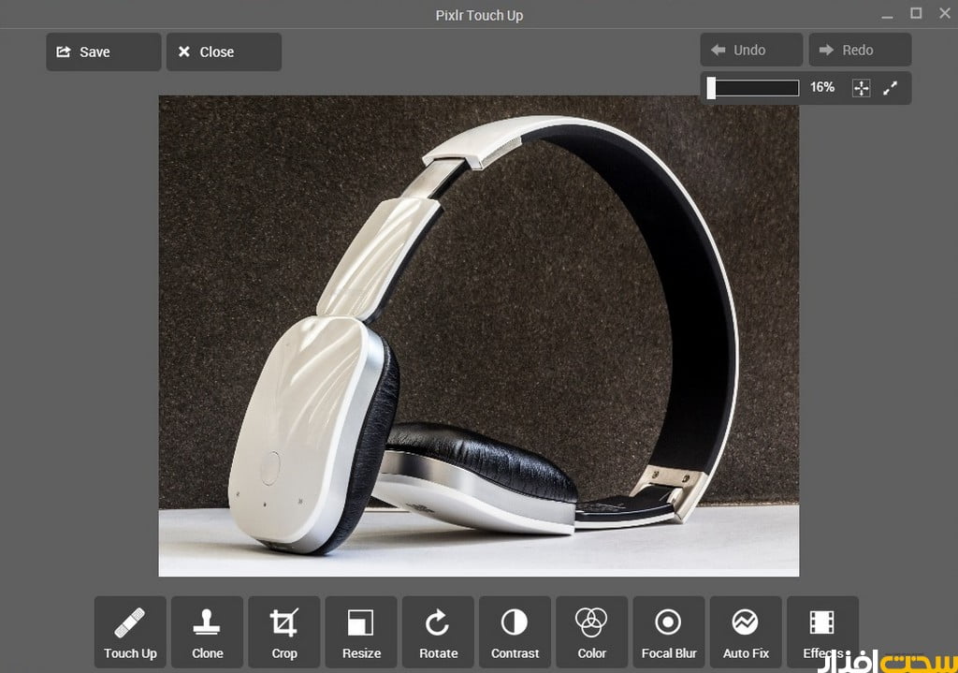958x673 pixels.
Task: Select the Touch Up bandage tool
Action: pyautogui.click(x=130, y=632)
